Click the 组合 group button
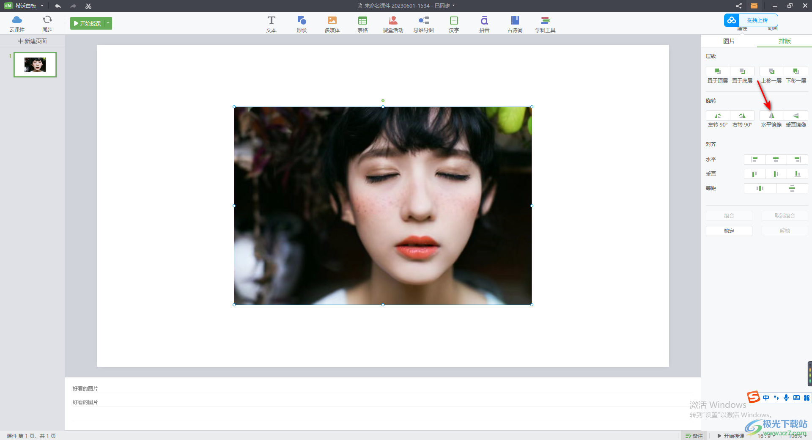The height and width of the screenshot is (440, 812). pyautogui.click(x=729, y=216)
